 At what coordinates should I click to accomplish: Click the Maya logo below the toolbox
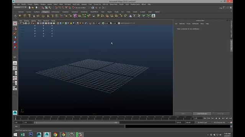tap(15, 113)
